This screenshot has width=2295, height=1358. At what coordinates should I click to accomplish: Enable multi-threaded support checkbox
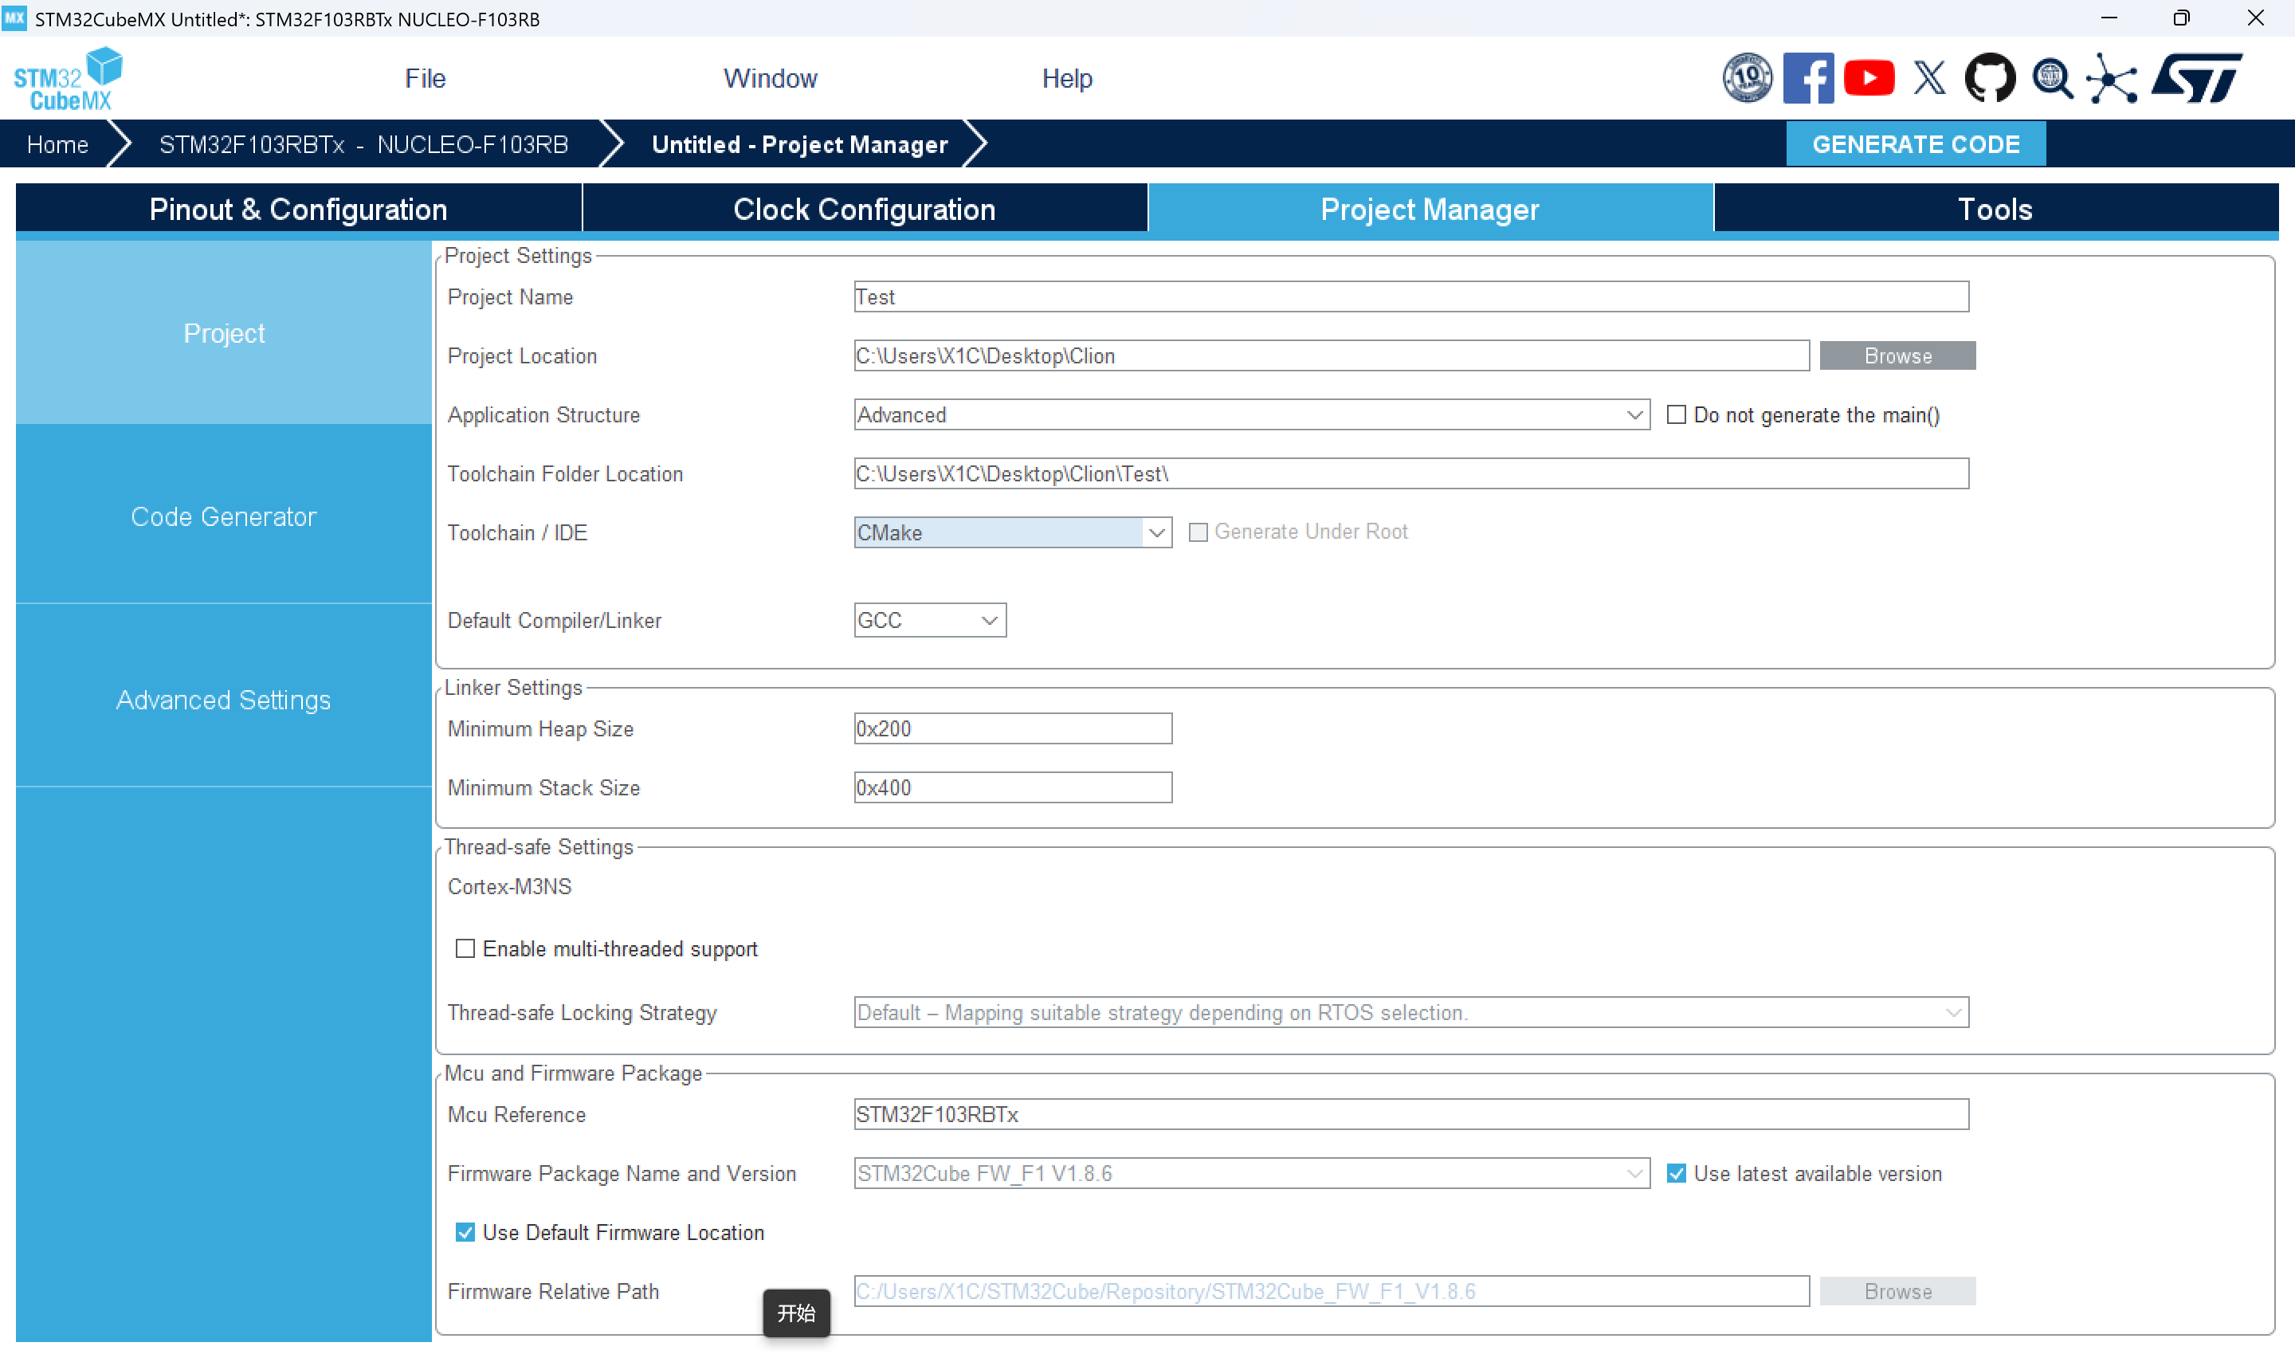click(465, 949)
